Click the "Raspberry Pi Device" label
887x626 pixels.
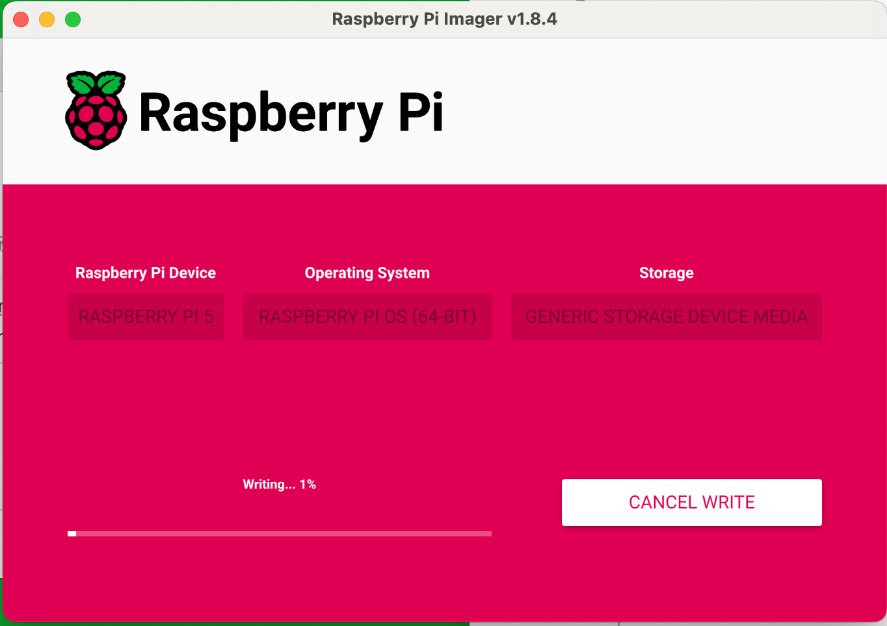coord(146,273)
